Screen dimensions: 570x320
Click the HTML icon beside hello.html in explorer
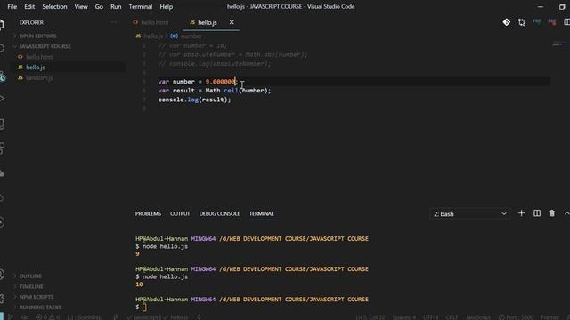click(20, 57)
